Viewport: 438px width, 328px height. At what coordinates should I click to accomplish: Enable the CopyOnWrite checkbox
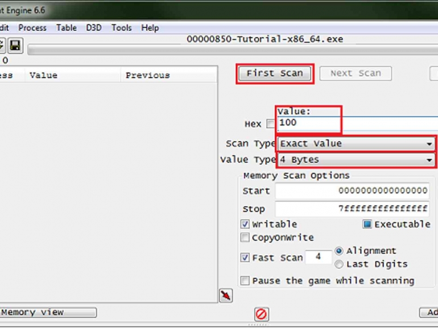[x=245, y=238]
